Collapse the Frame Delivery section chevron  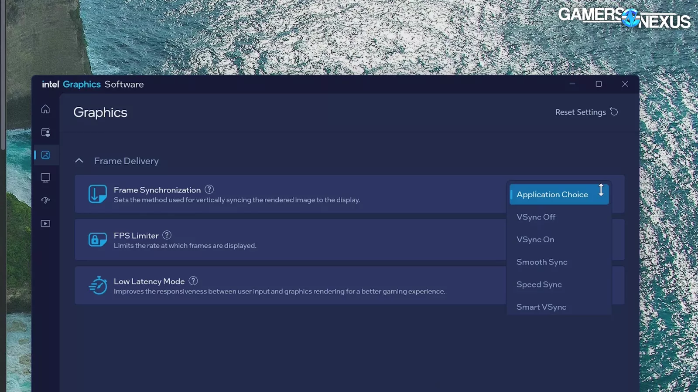click(79, 161)
